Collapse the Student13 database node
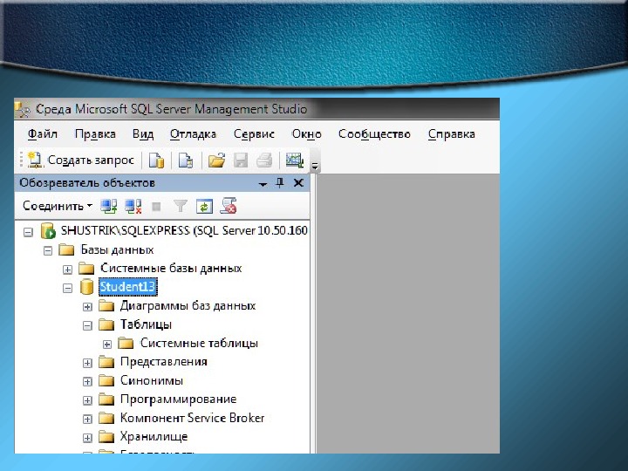 point(67,288)
